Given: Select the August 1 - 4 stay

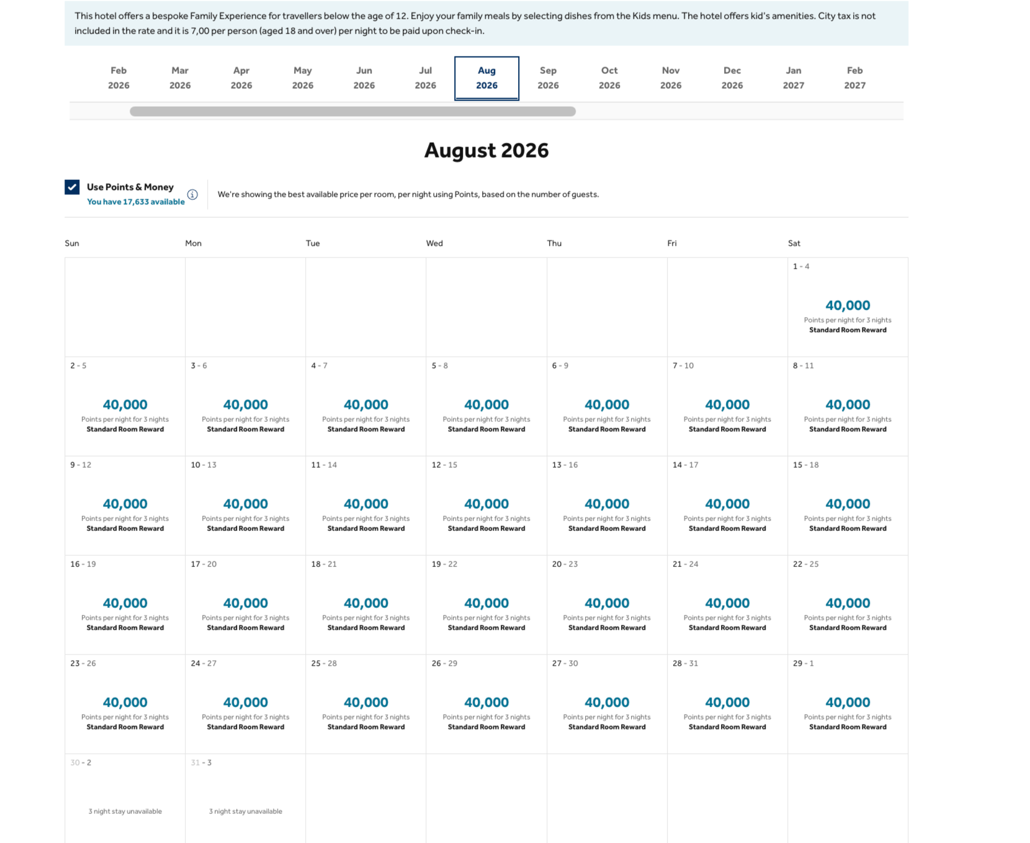Looking at the screenshot, I should (x=848, y=307).
